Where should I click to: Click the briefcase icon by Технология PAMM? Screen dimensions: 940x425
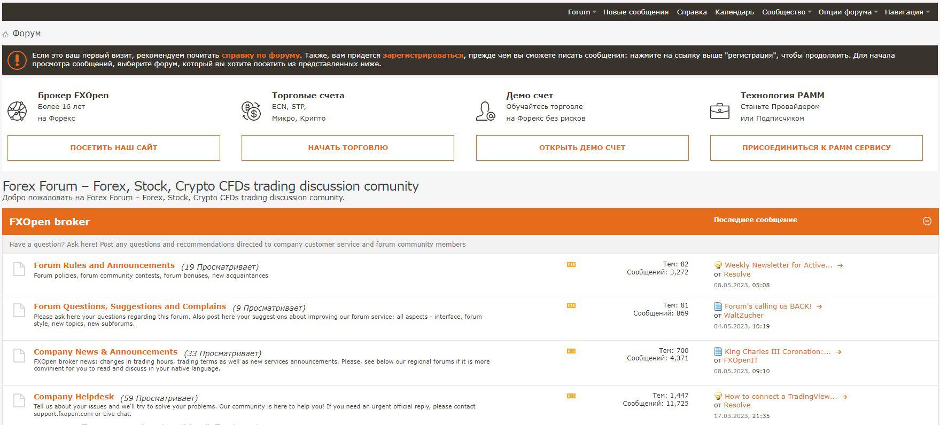720,111
